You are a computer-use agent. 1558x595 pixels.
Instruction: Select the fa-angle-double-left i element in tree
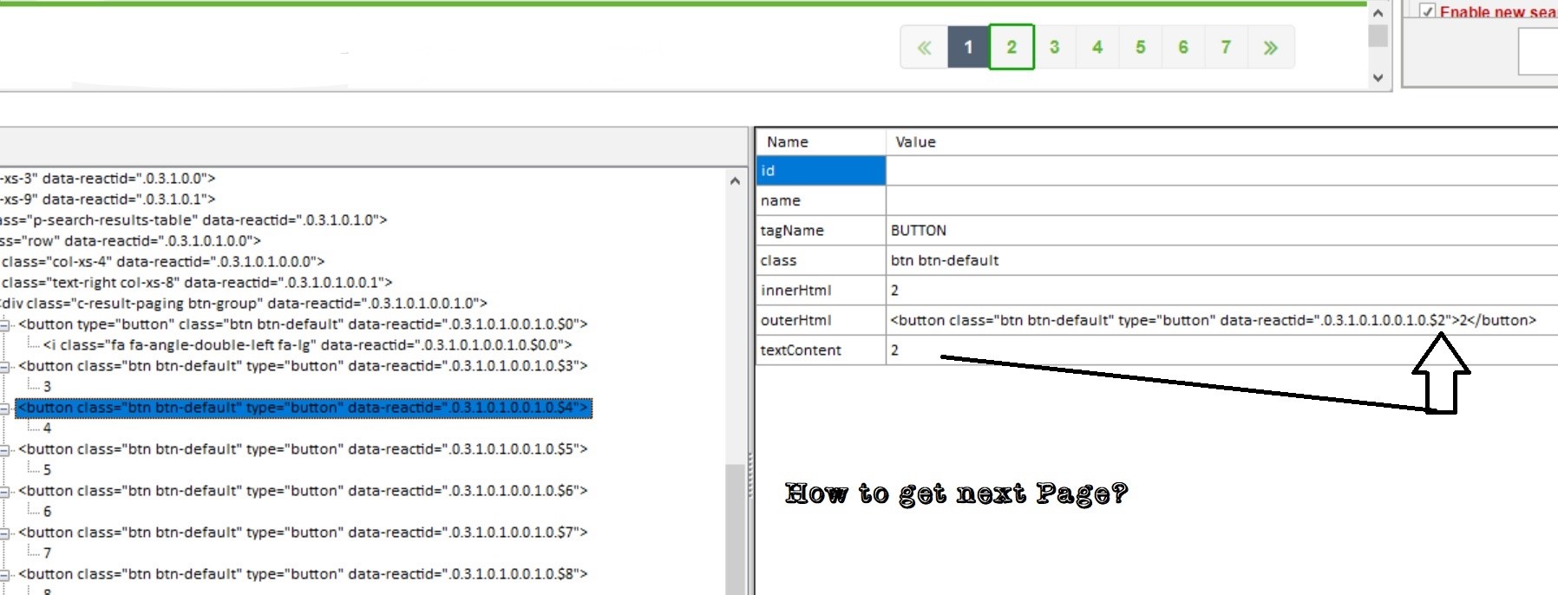[x=307, y=345]
